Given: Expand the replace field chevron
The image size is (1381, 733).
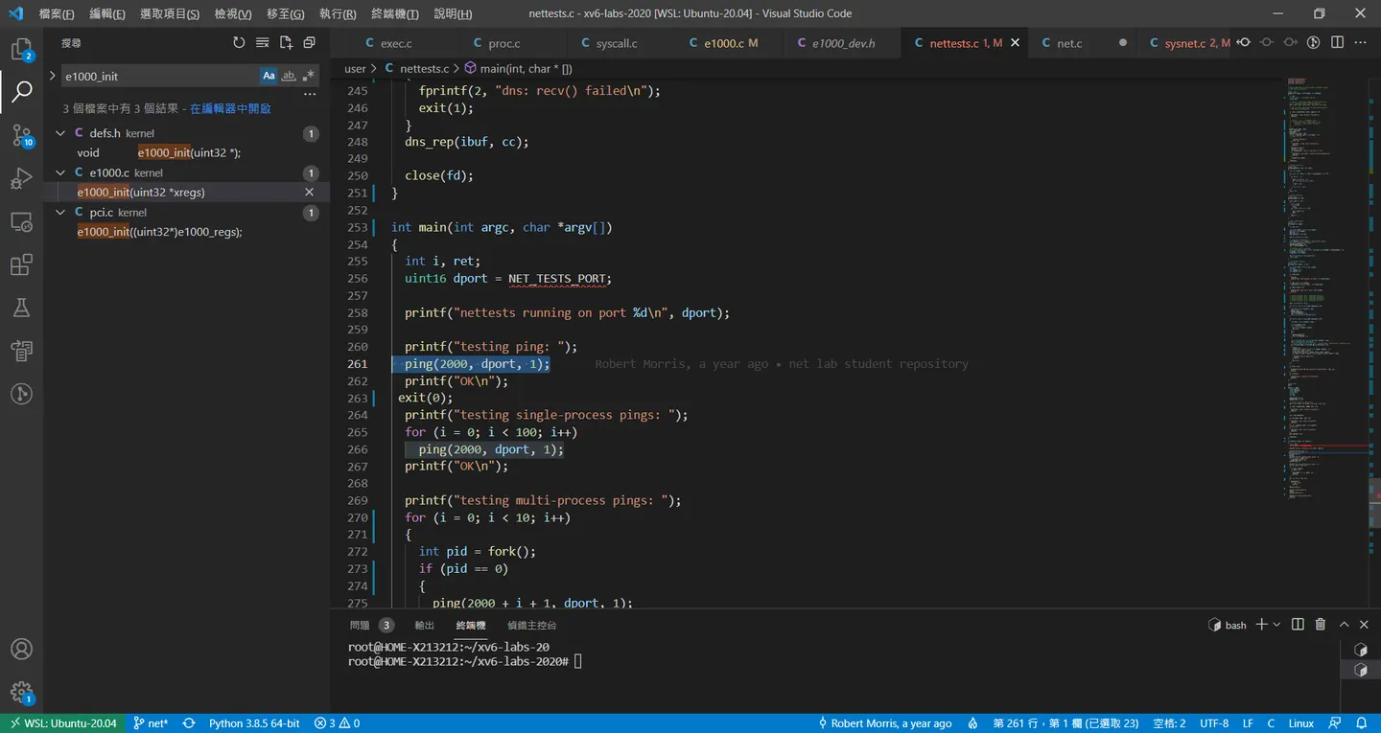Looking at the screenshot, I should pyautogui.click(x=52, y=75).
